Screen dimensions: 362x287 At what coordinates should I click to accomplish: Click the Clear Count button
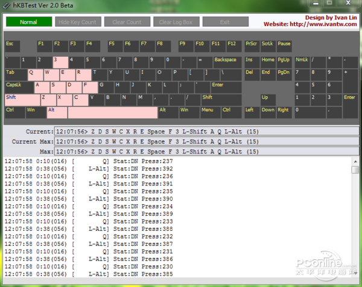127,22
